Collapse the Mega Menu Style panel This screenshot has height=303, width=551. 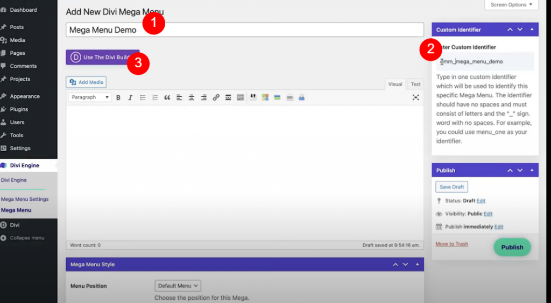point(418,264)
